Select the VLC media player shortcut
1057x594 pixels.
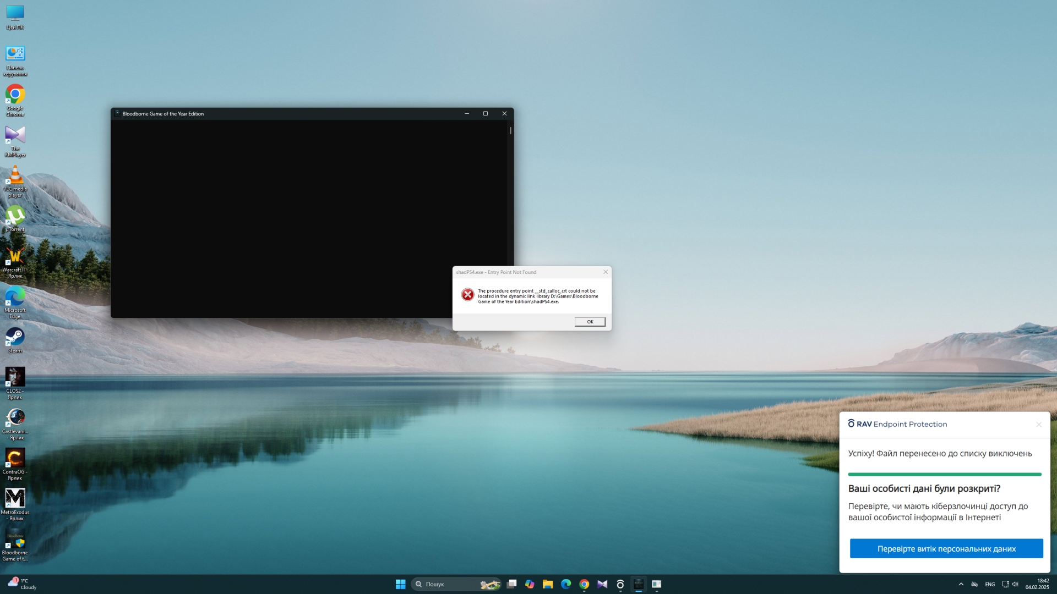click(x=15, y=176)
